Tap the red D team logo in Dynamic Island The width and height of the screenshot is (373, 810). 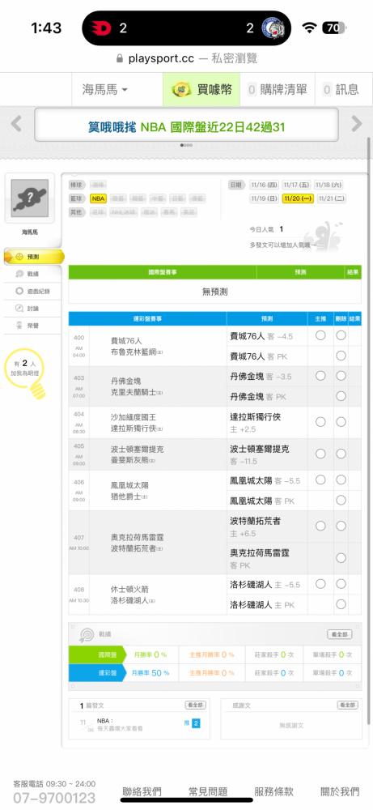pyautogui.click(x=102, y=28)
